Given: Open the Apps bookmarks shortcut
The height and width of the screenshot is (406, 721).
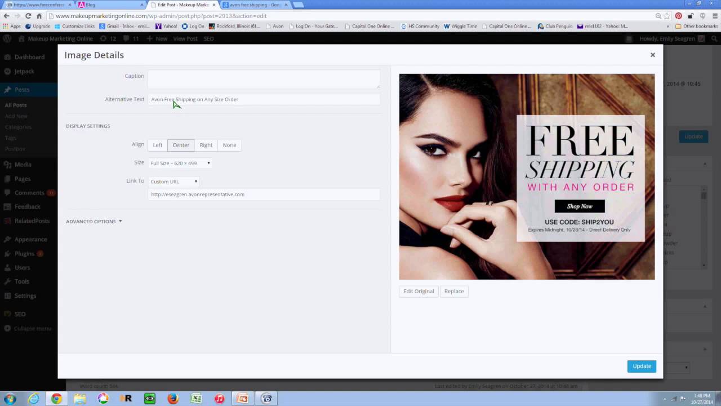Looking at the screenshot, I should [11, 26].
